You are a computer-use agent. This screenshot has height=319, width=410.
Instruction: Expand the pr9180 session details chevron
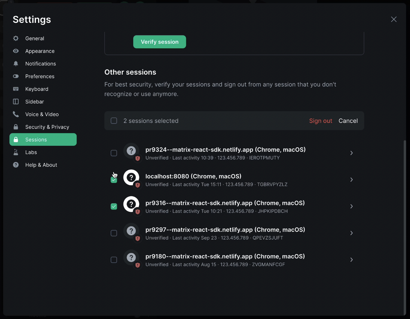click(x=351, y=260)
